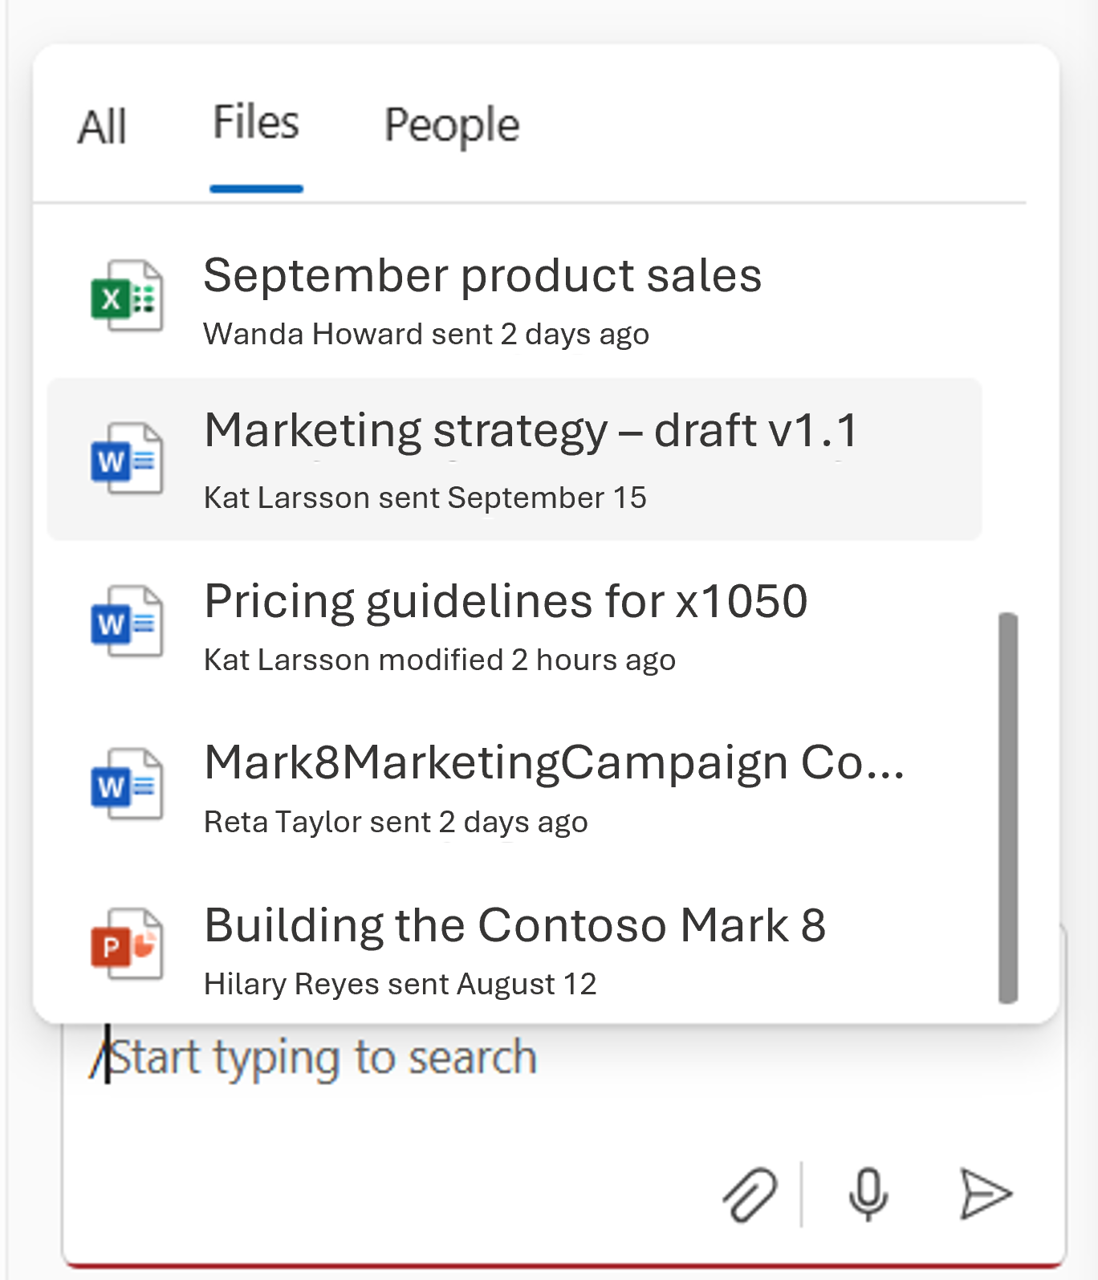The height and width of the screenshot is (1280, 1098).
Task: Click 'Hilary Reyes sent August 12' text
Action: click(x=401, y=984)
